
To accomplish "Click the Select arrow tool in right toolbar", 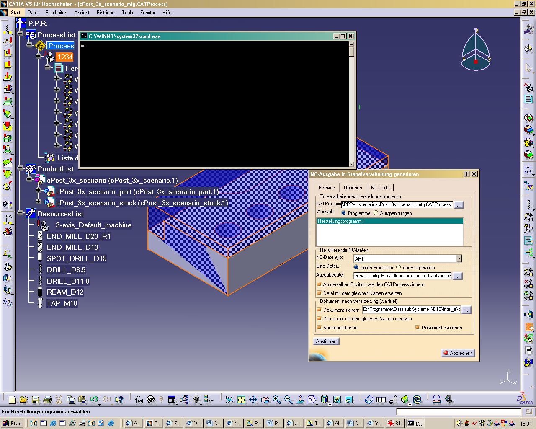I will coord(528,67).
